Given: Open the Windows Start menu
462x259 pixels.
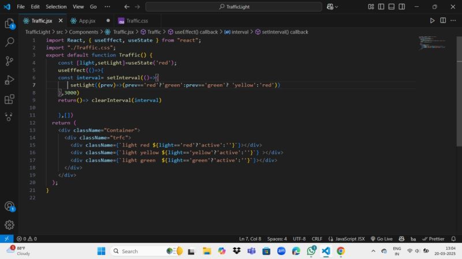Looking at the screenshot, I should tap(101, 251).
